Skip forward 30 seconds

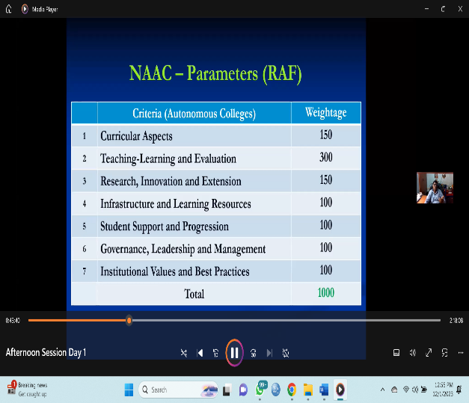[x=254, y=353]
